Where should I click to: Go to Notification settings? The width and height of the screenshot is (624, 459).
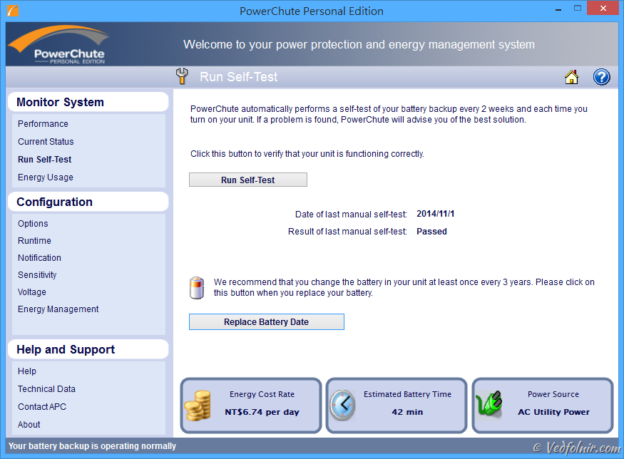point(39,258)
